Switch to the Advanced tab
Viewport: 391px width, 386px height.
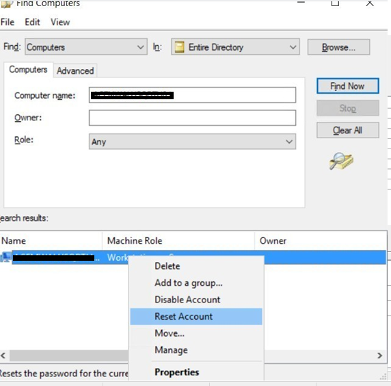pos(75,70)
